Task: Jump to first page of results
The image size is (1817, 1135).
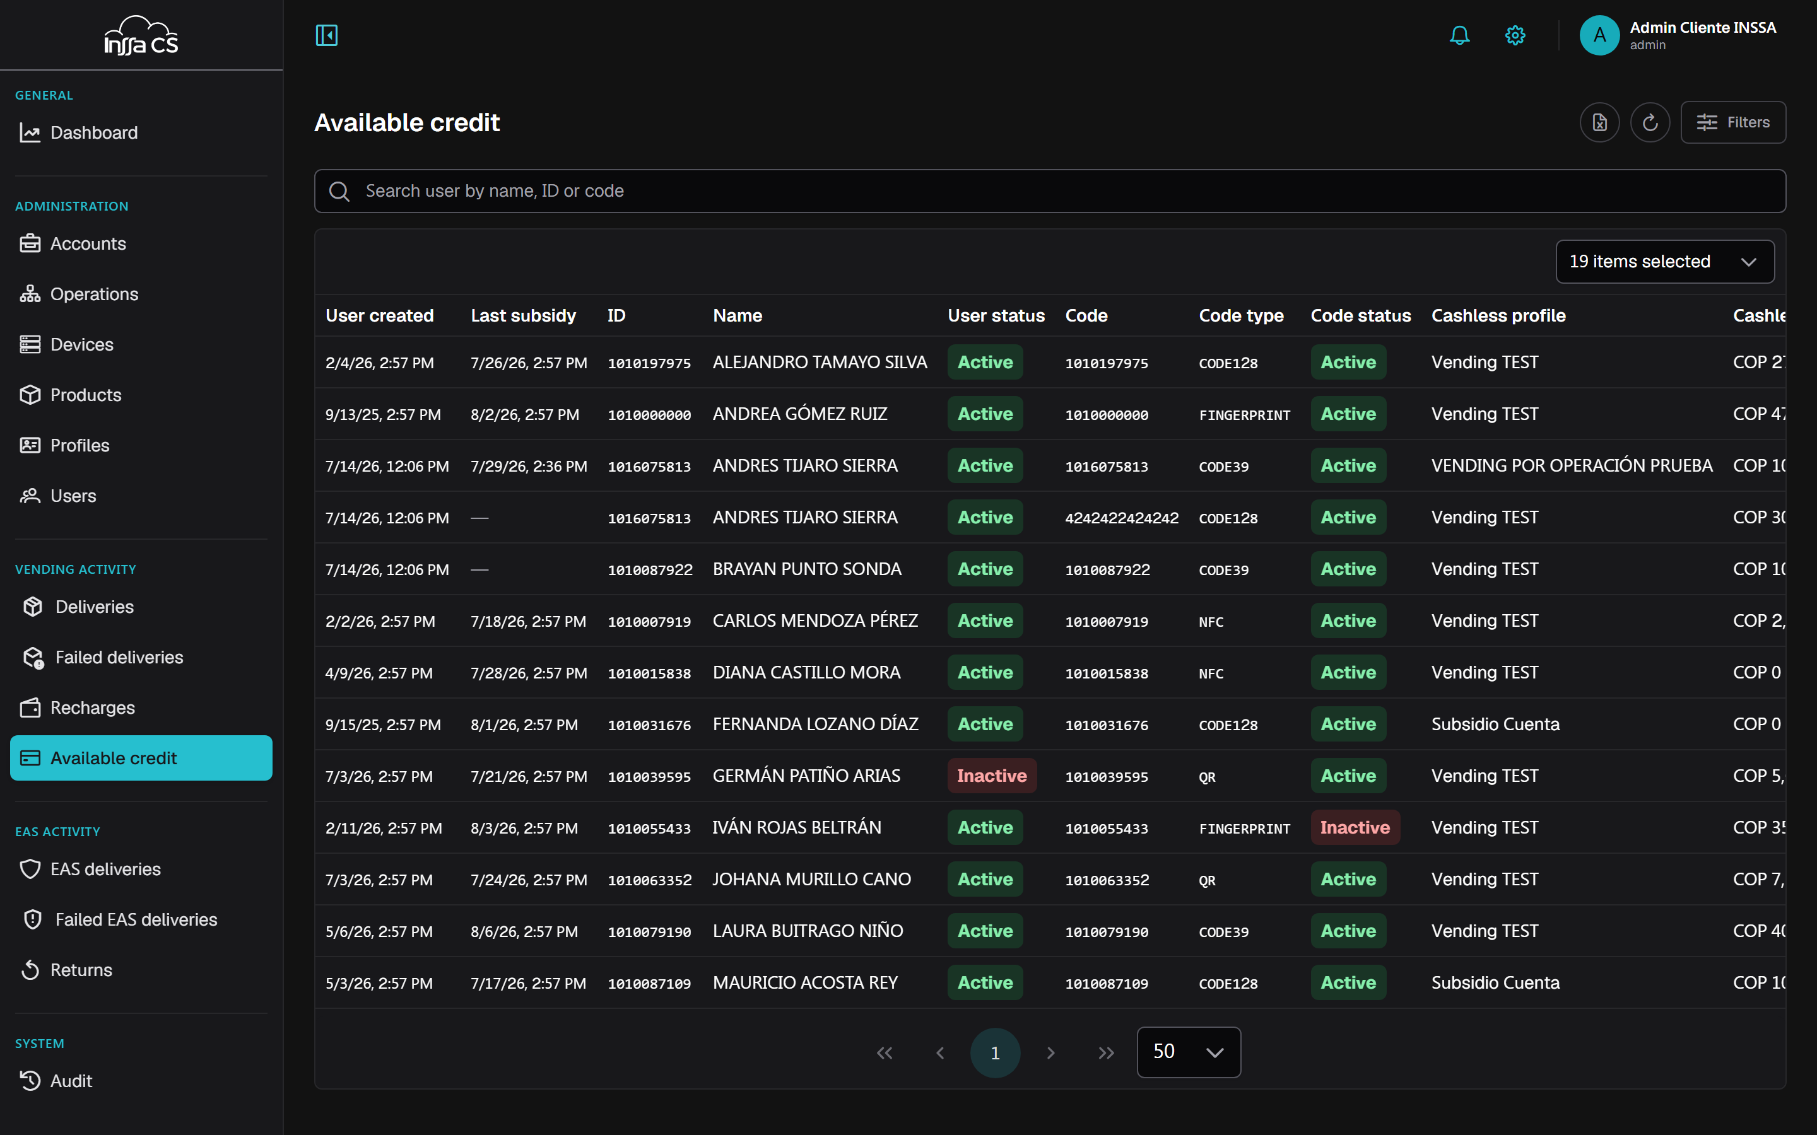Action: (x=885, y=1053)
